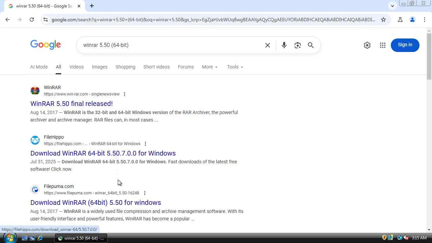Click the filehippo.com URL breadcrumb
The image size is (432, 243).
click(92, 144)
